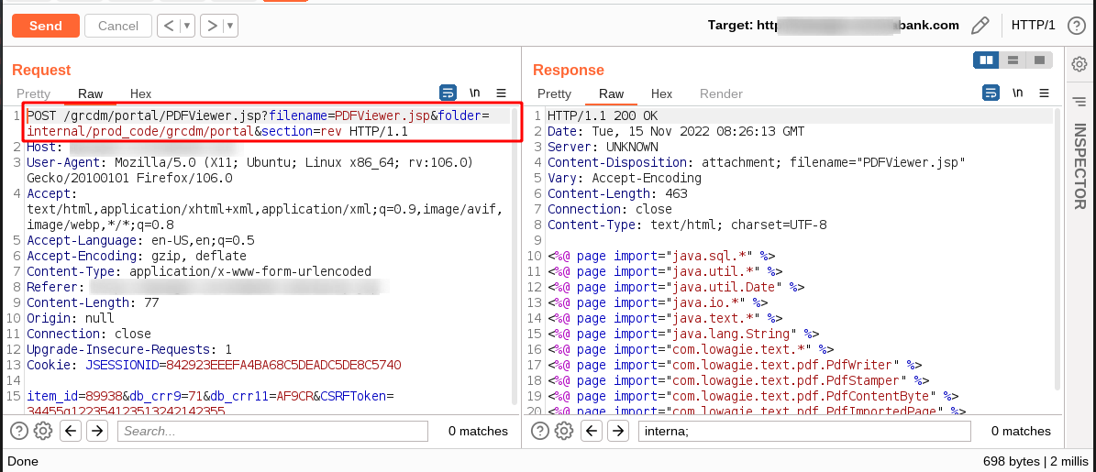1096x472 pixels.
Task: Select the stacked horizontal layout view
Action: 1013,60
